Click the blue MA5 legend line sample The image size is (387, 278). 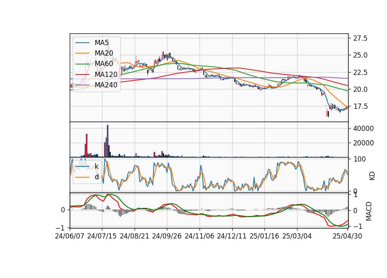(82, 43)
